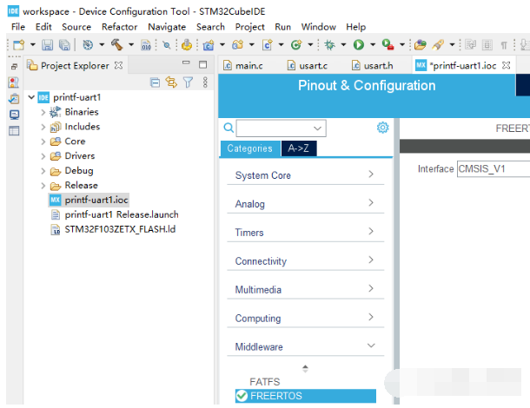Viewport: 530px width, 408px height.
Task: Open the Project Explorer filter icon
Action: [187, 82]
